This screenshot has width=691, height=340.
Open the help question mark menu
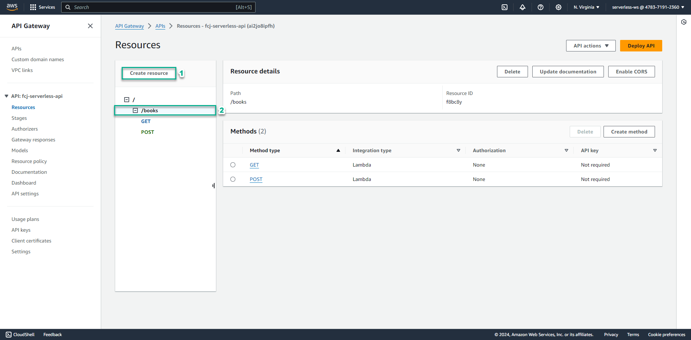(541, 7)
